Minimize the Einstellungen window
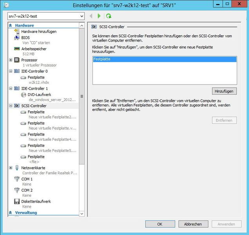Image resolution: width=249 pixels, height=235 pixels. [218, 4]
